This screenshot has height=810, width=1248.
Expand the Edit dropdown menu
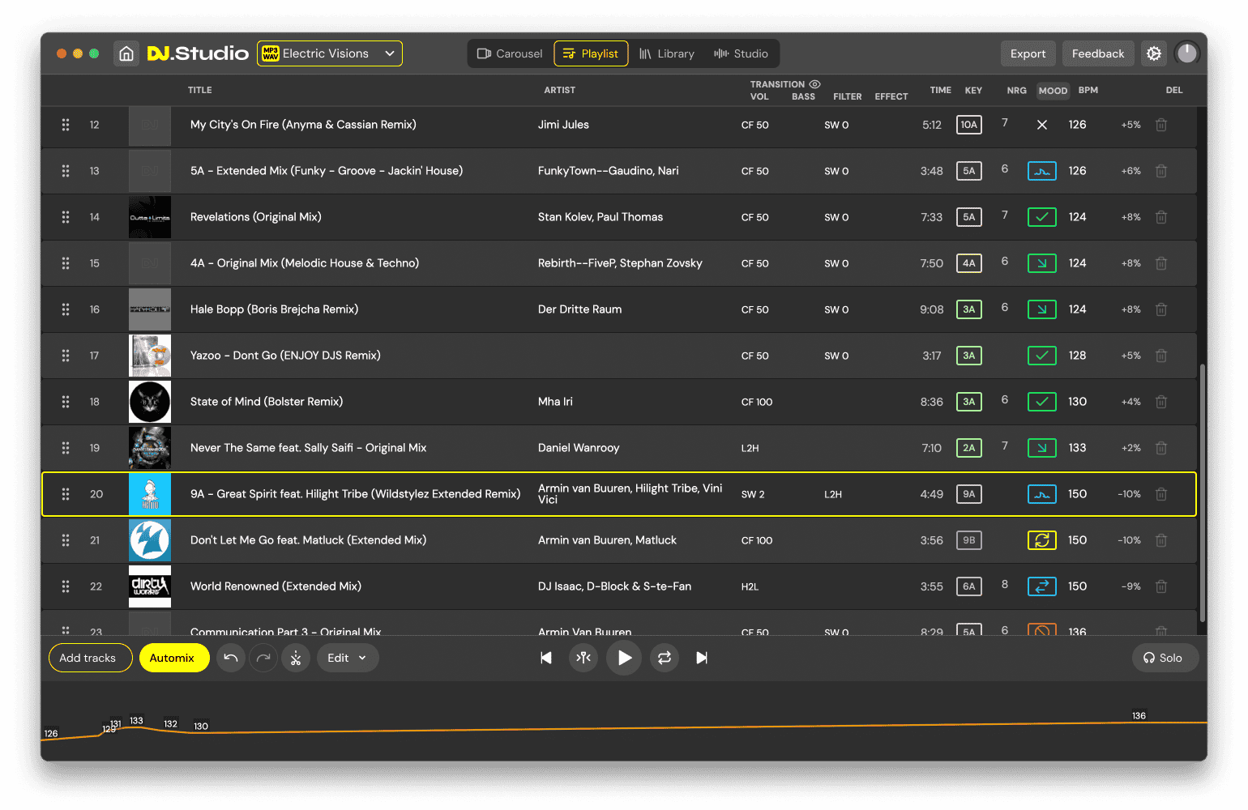(347, 658)
